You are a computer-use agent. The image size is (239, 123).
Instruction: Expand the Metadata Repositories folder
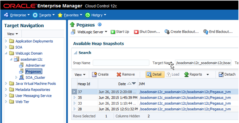(6, 90)
